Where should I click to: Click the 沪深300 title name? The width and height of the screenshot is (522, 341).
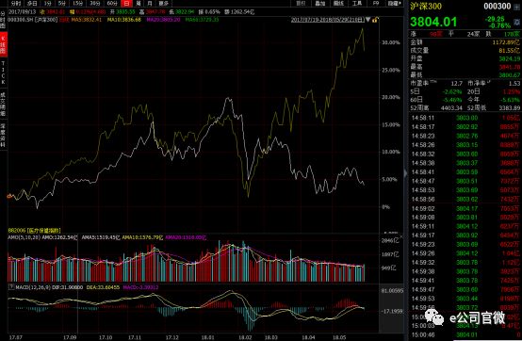pos(426,7)
